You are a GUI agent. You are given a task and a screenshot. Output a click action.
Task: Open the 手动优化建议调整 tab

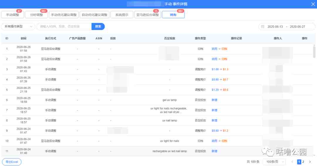tap(64, 15)
